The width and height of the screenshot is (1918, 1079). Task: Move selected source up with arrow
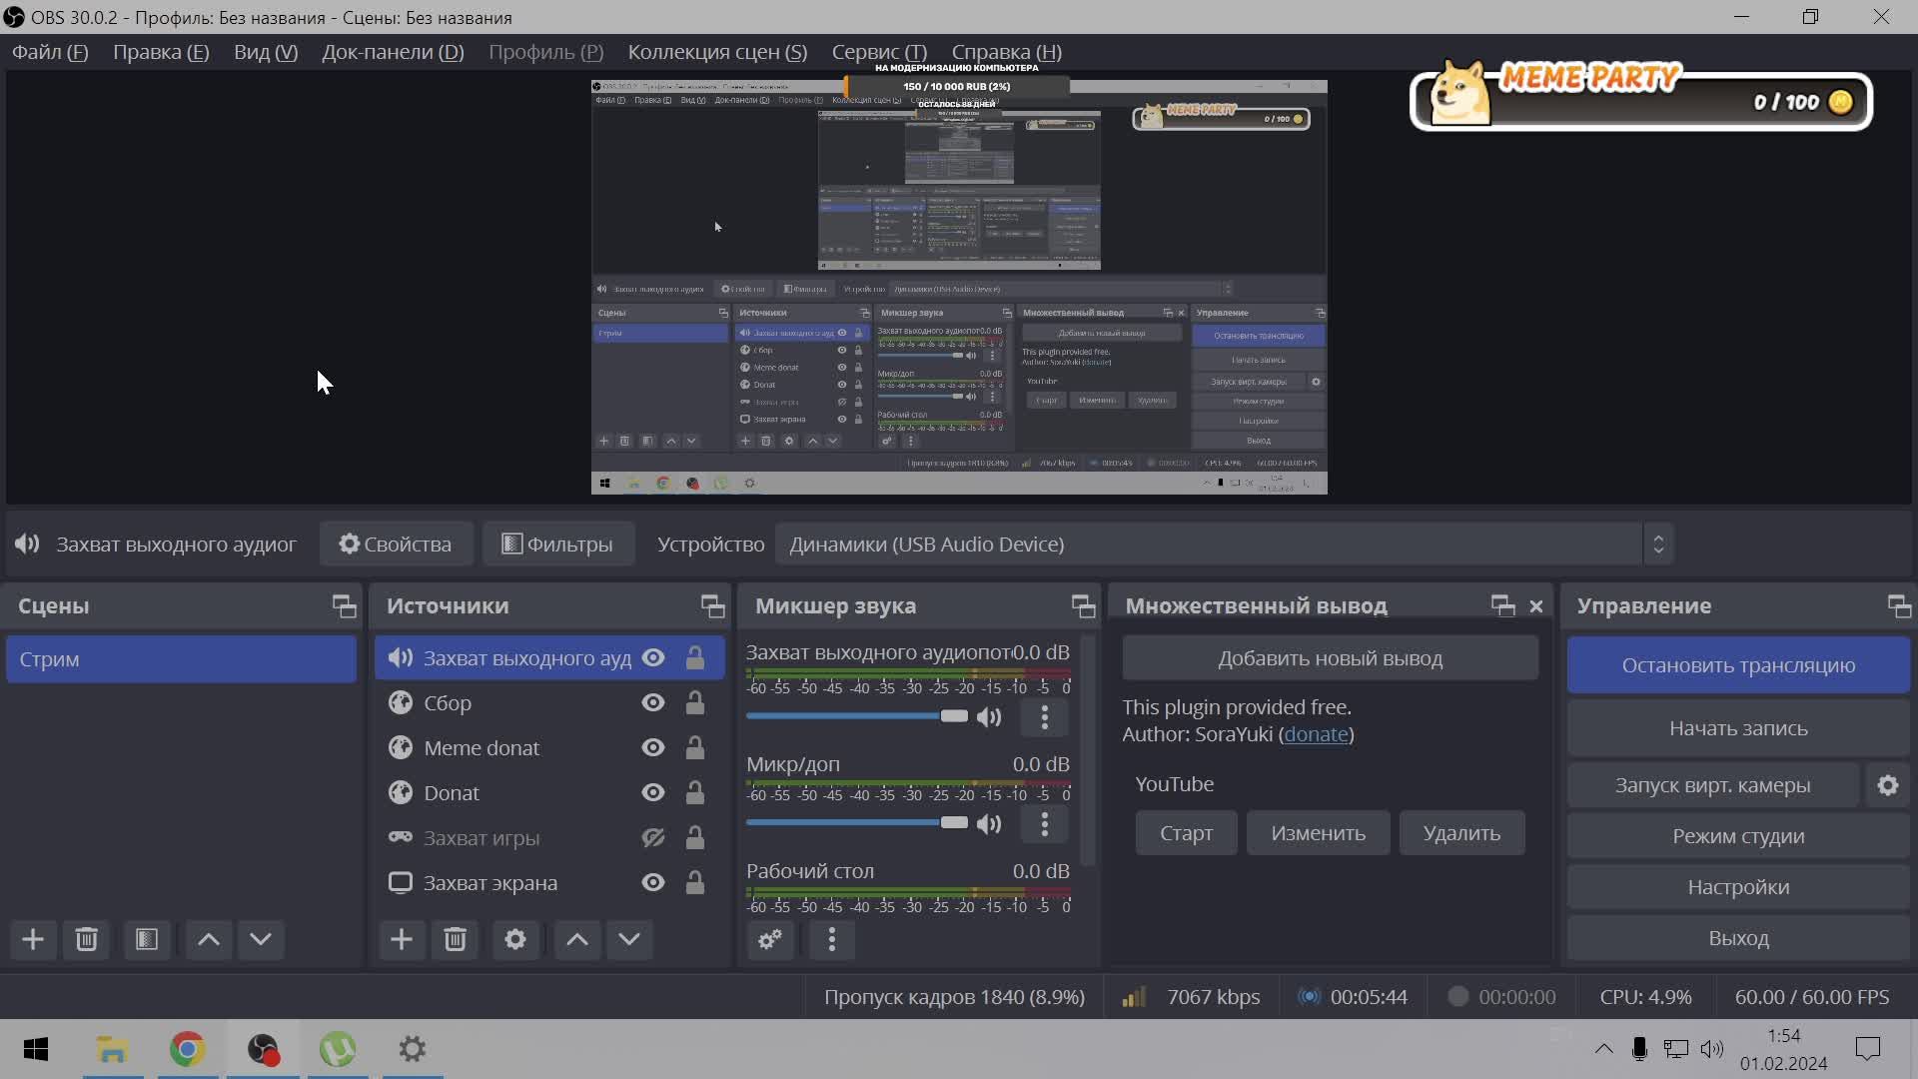(x=577, y=939)
